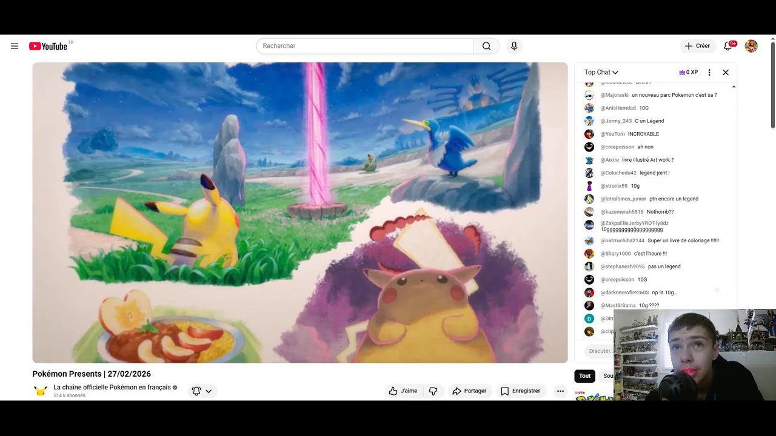Click the live video thumbnail below Tout

coord(594,396)
